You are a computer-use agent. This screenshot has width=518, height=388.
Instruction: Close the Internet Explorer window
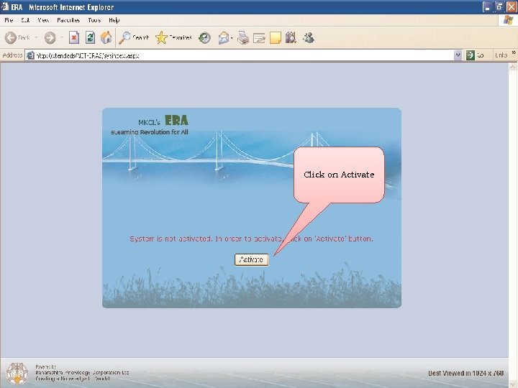click(x=512, y=7)
